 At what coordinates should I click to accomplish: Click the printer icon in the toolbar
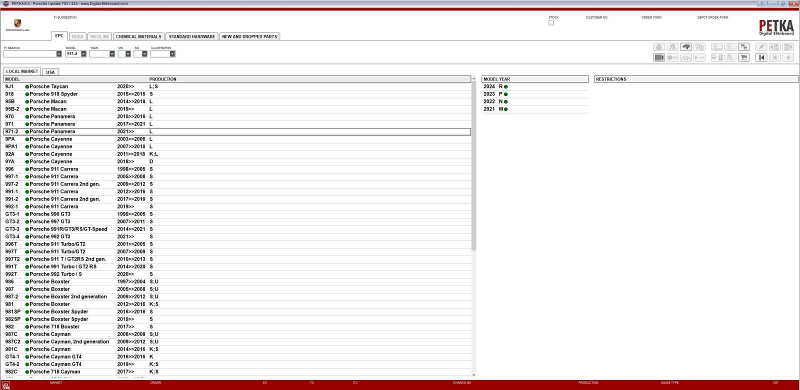point(659,47)
